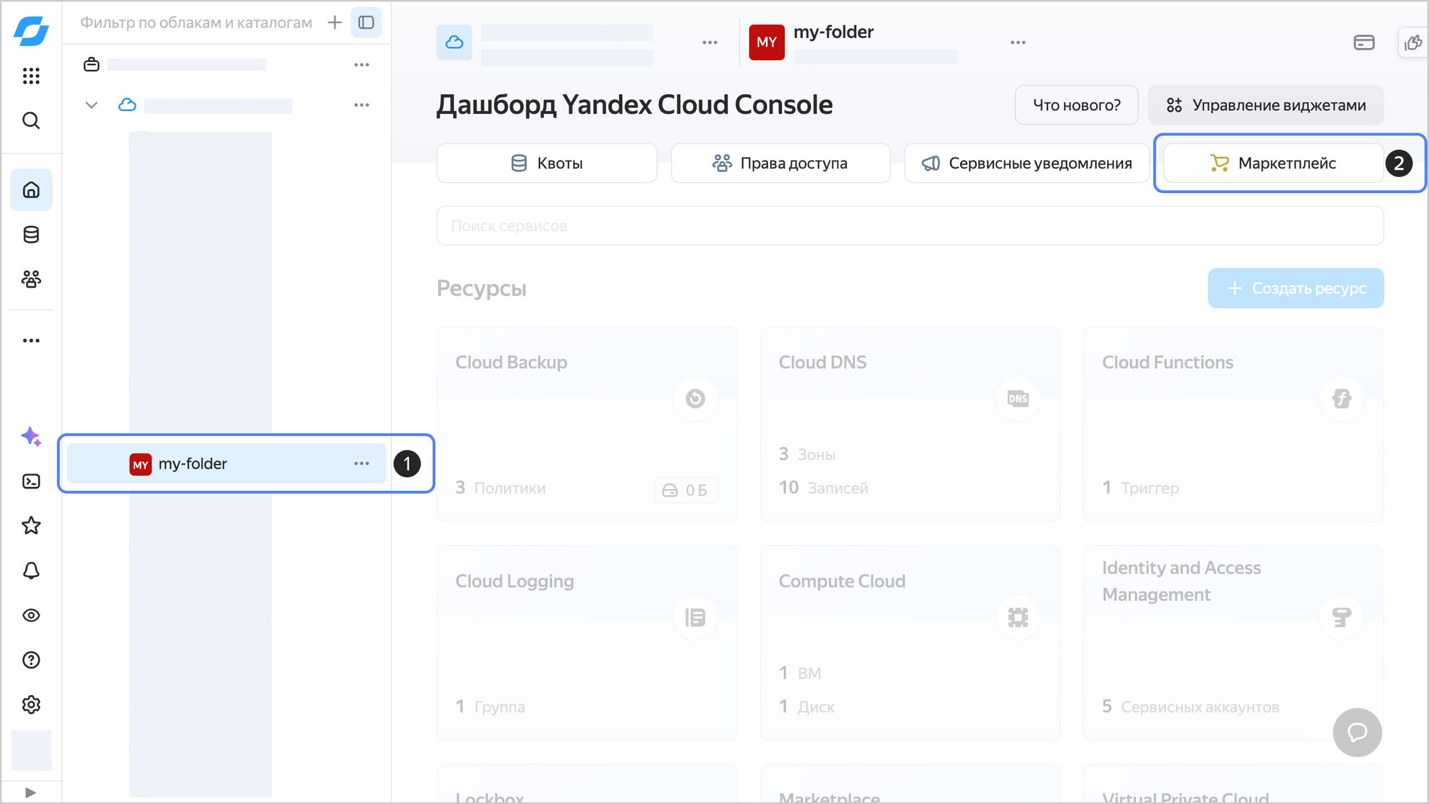The width and height of the screenshot is (1429, 804).
Task: Open the Cloud DNS service card
Action: (910, 424)
